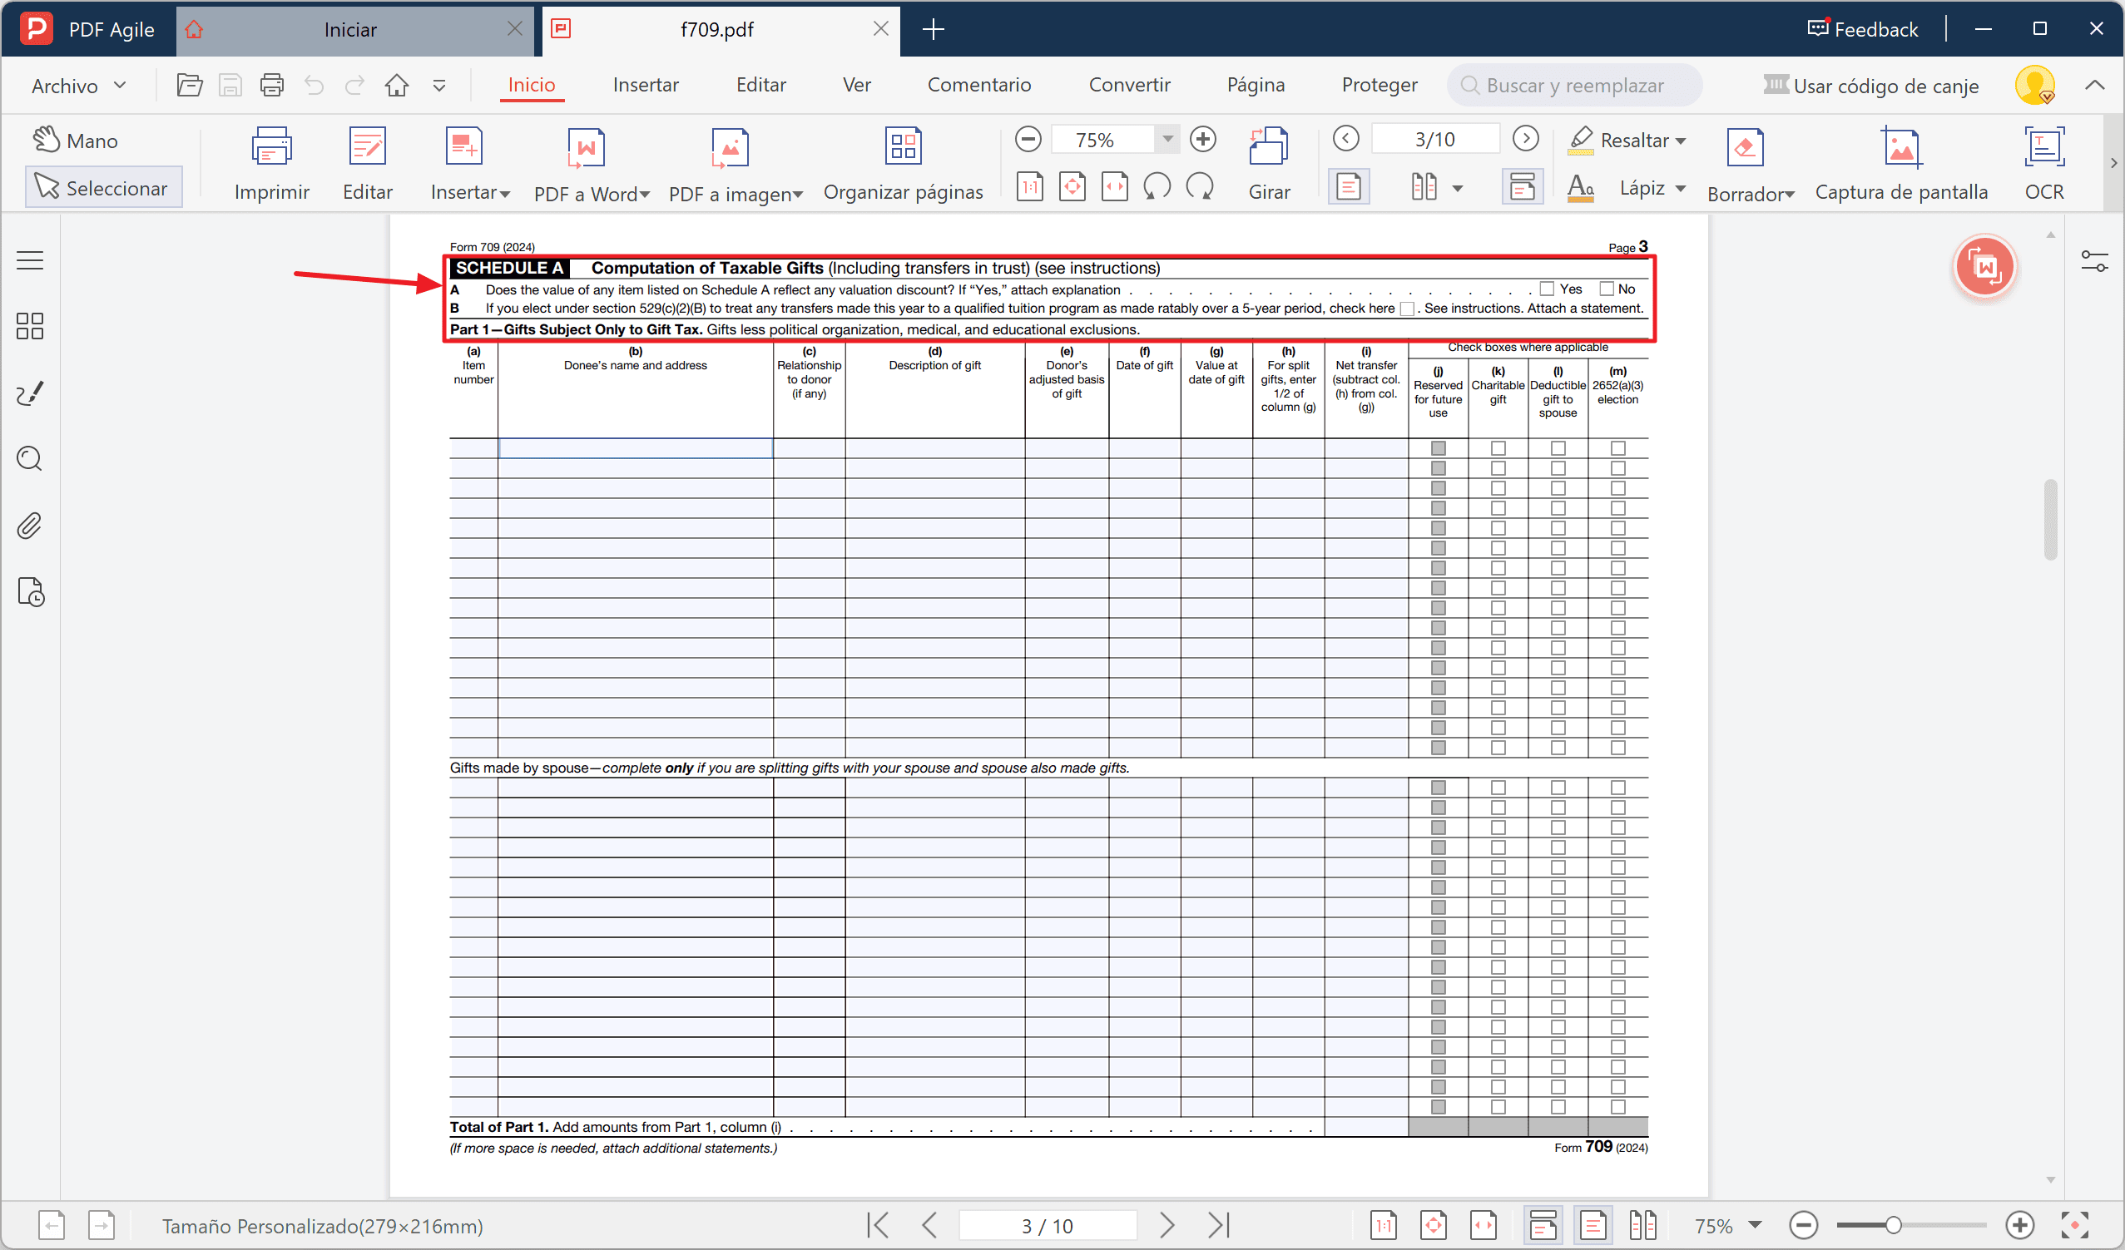Select the search icon in the left sidebar

pyautogui.click(x=29, y=458)
